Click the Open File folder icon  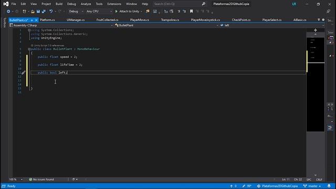(x=33, y=12)
